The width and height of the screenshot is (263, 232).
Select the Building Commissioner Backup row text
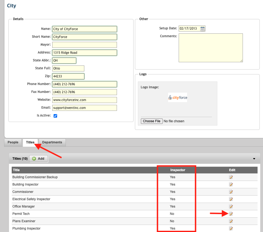tap(35, 177)
